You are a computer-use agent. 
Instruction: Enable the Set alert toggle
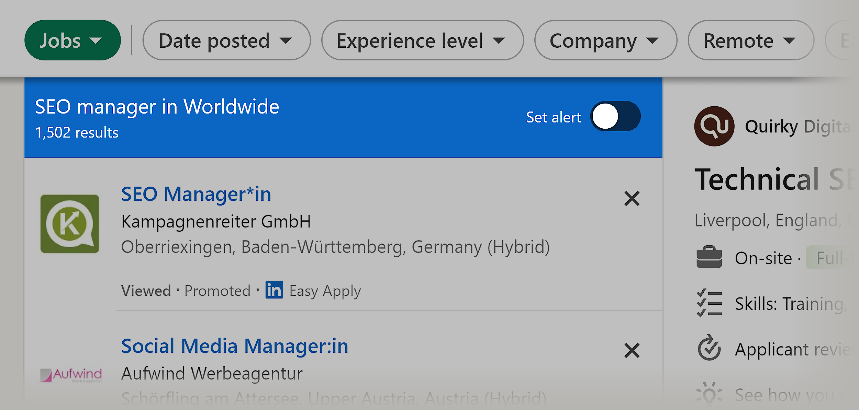tap(616, 117)
